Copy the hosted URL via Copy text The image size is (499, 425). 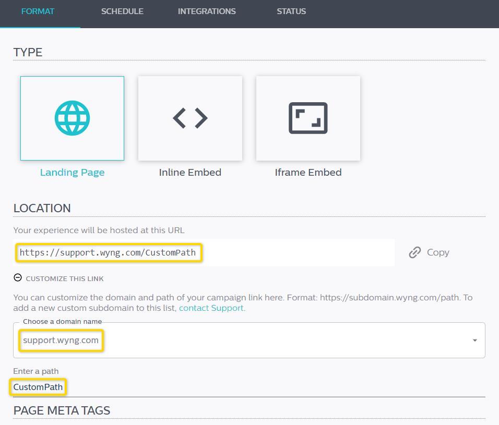[x=438, y=252]
